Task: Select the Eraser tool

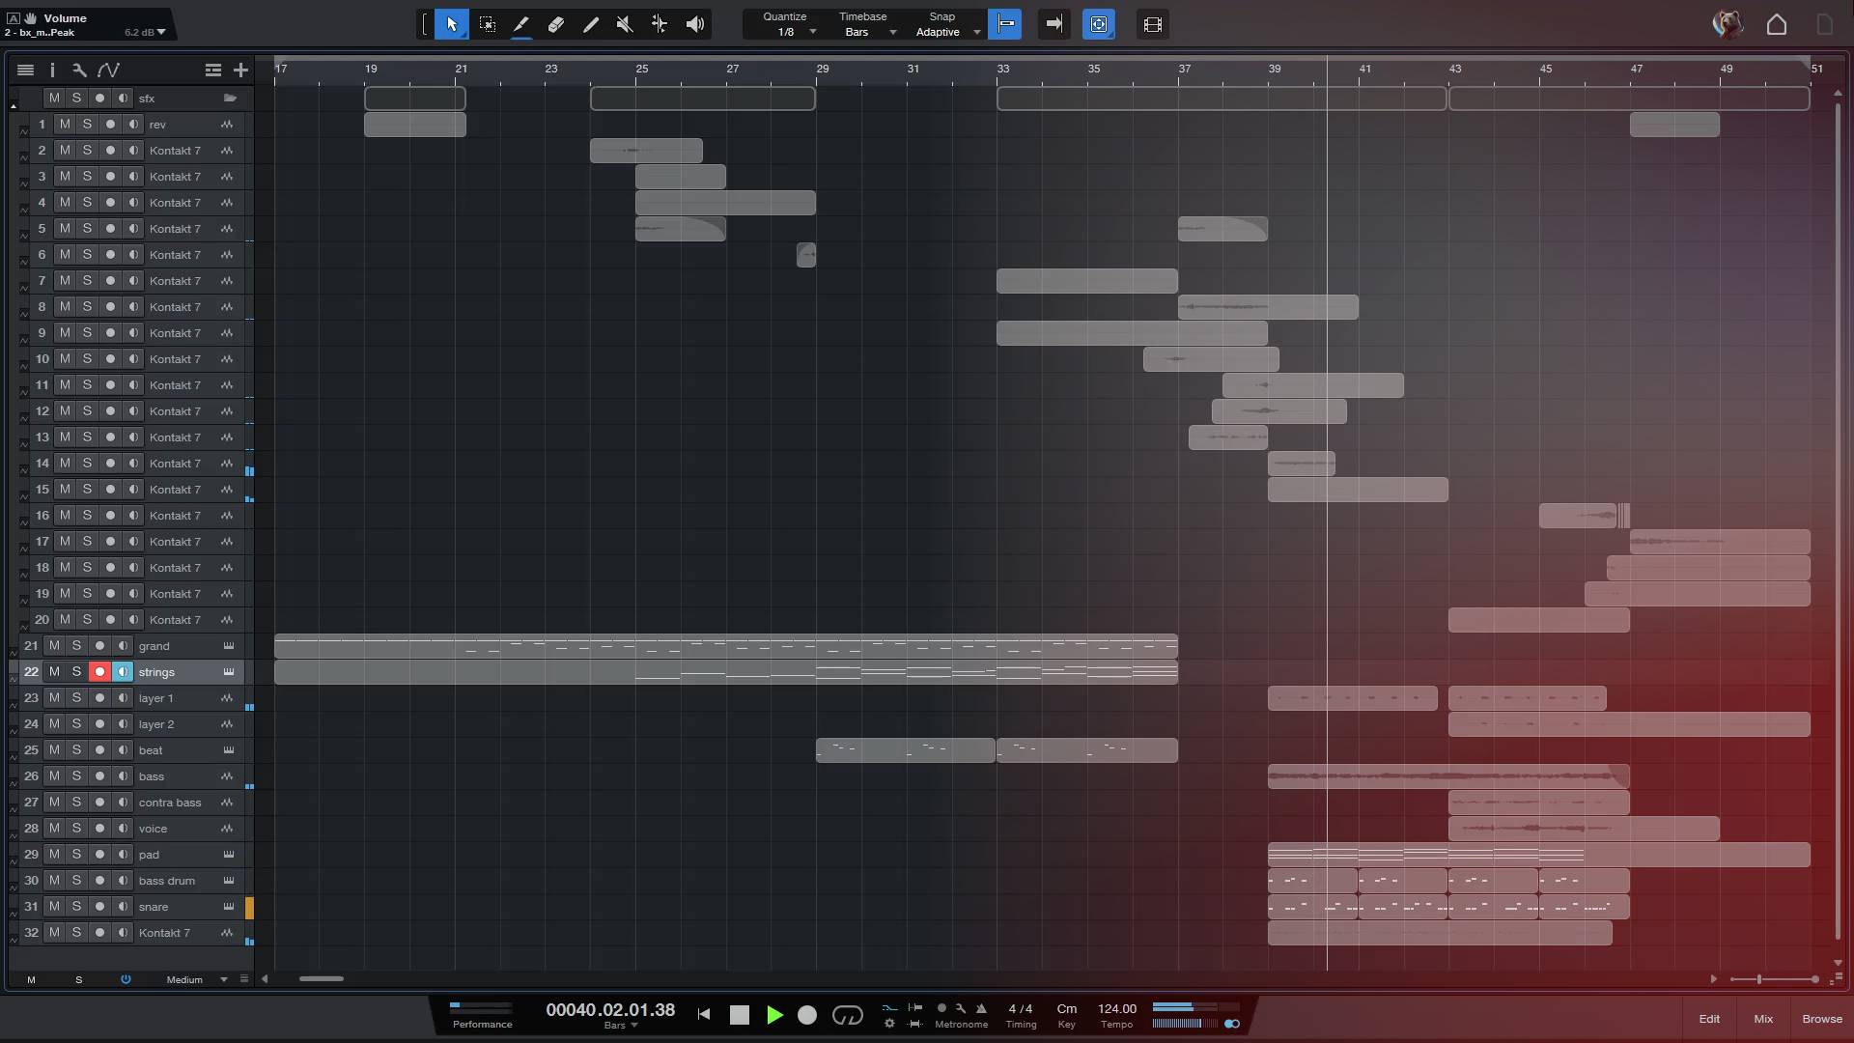Action: point(556,24)
